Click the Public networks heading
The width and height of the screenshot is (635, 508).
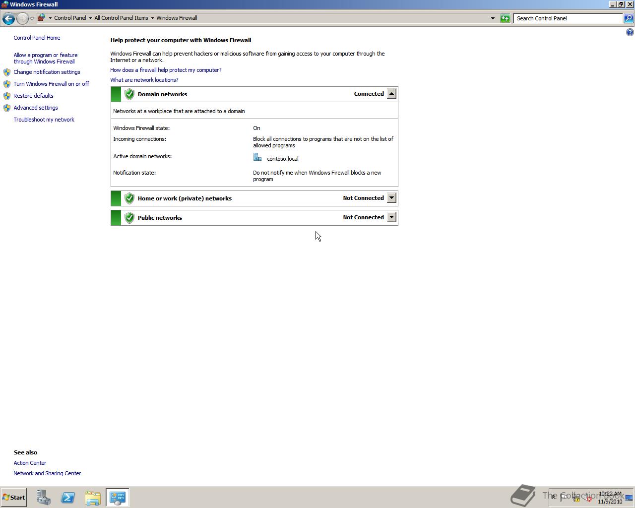[x=160, y=218]
